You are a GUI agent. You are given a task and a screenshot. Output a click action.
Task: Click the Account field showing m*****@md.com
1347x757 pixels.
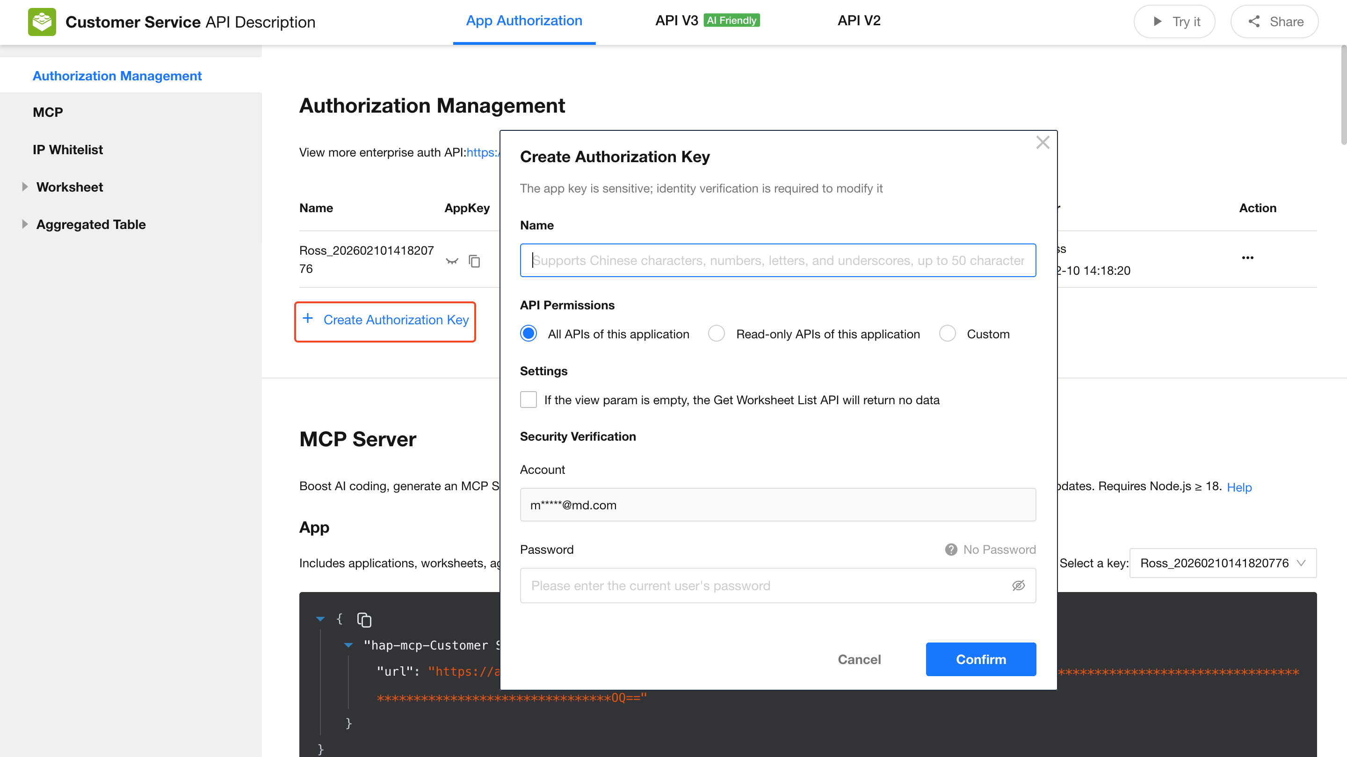[778, 505]
